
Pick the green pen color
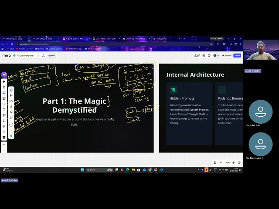pyautogui.click(x=11, y=136)
